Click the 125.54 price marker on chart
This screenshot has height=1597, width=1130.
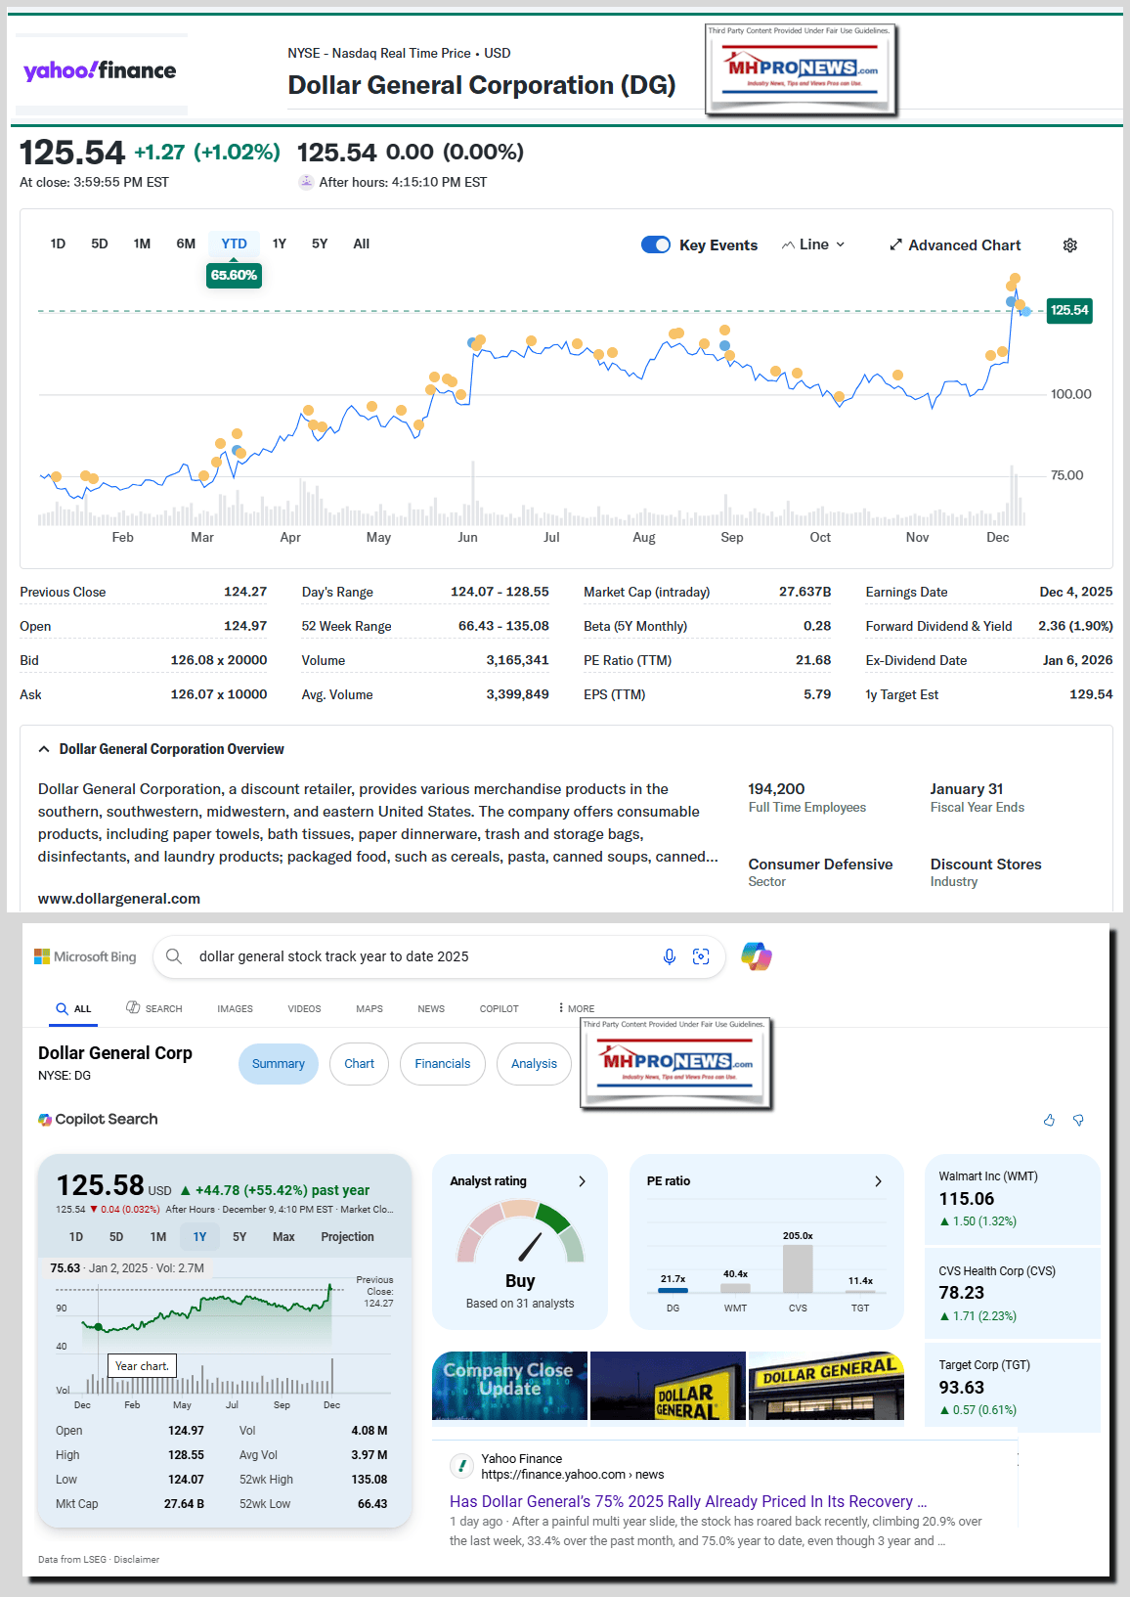[x=1069, y=310]
